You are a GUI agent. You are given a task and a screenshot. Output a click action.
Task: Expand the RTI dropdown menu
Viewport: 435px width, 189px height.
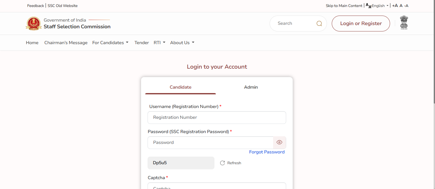pos(159,43)
